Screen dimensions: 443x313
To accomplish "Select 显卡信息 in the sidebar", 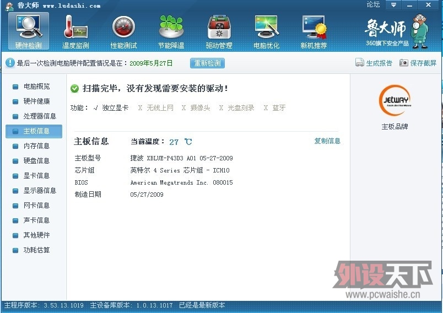I will [34, 176].
